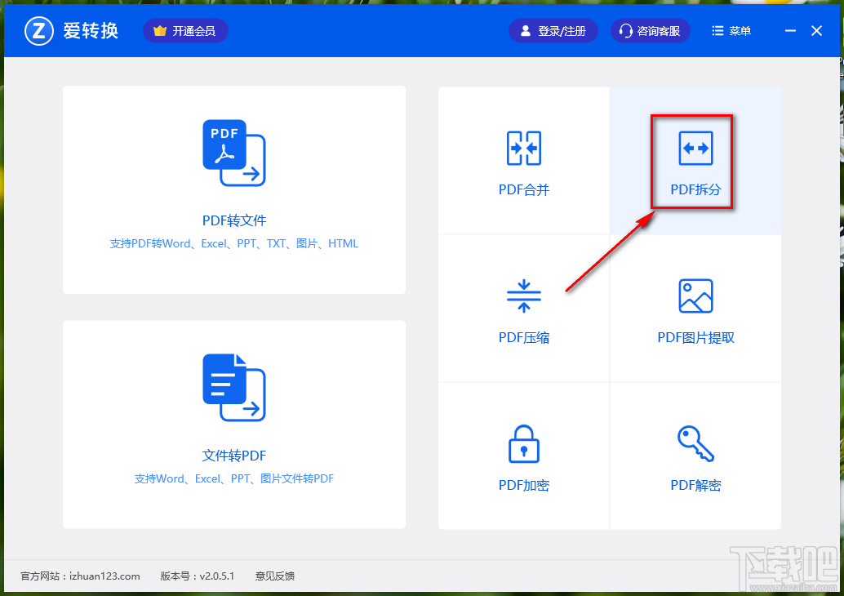
Task: Open the 开通会员 membership page
Action: (185, 30)
